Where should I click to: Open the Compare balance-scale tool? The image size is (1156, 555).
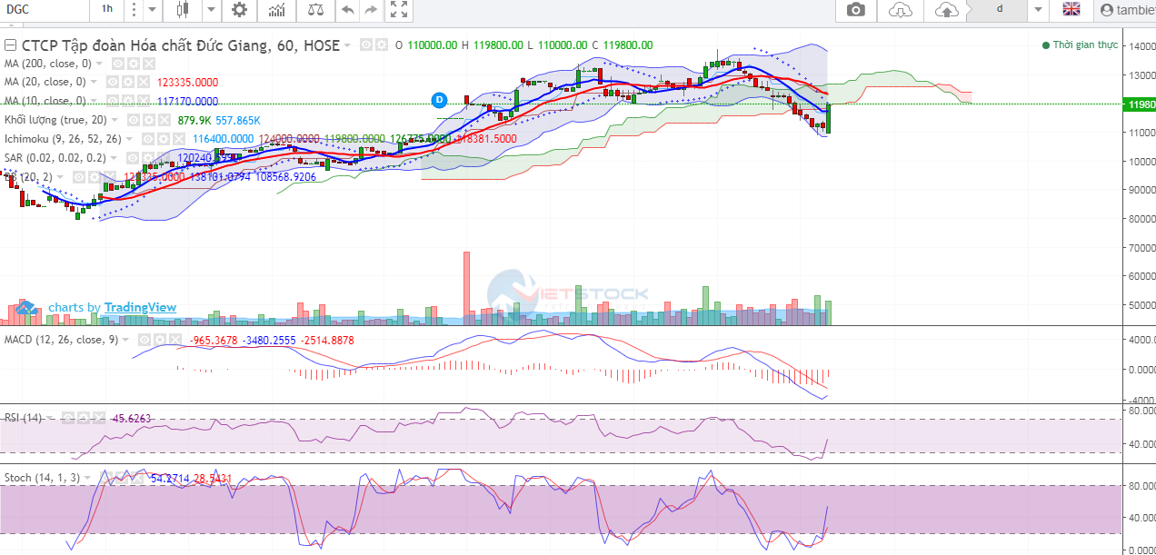315,10
